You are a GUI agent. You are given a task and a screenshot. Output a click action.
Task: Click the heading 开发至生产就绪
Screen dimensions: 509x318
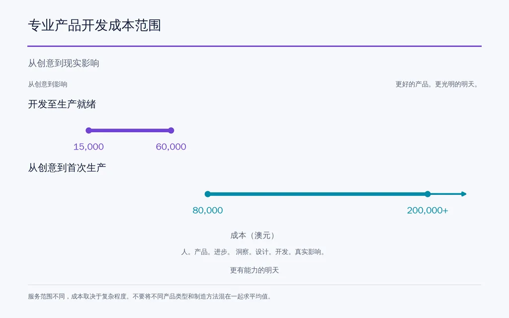62,104
